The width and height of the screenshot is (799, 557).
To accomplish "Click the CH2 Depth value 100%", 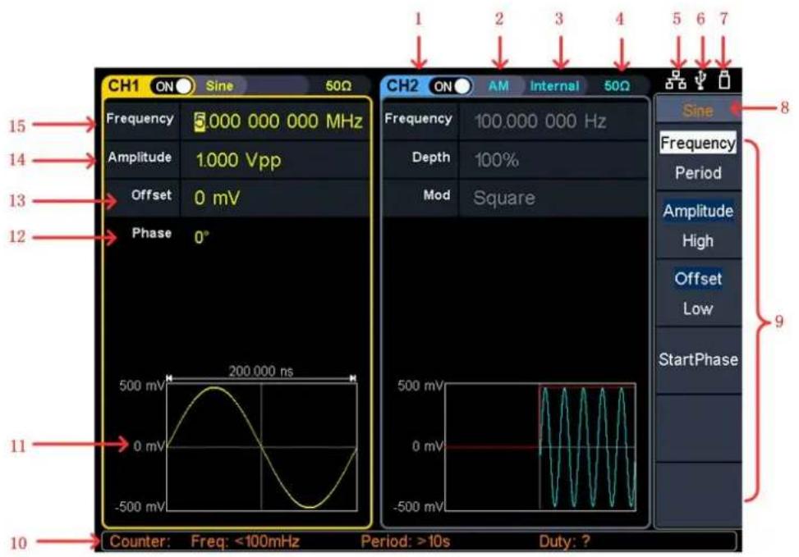I will 496,161.
